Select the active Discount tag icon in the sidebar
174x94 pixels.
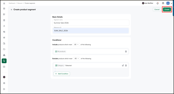(x=4, y=61)
